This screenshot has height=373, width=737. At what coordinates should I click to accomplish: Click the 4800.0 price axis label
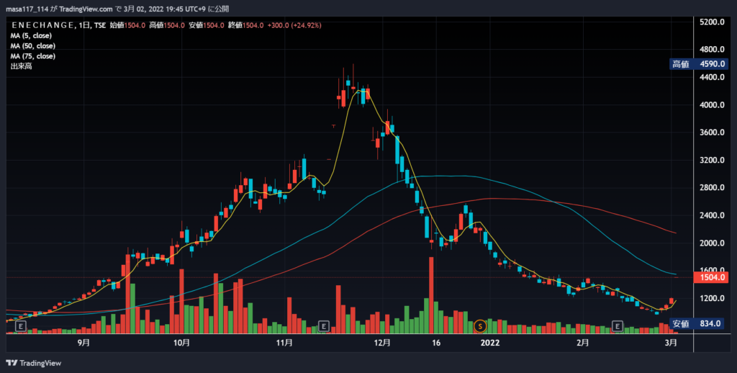(712, 50)
